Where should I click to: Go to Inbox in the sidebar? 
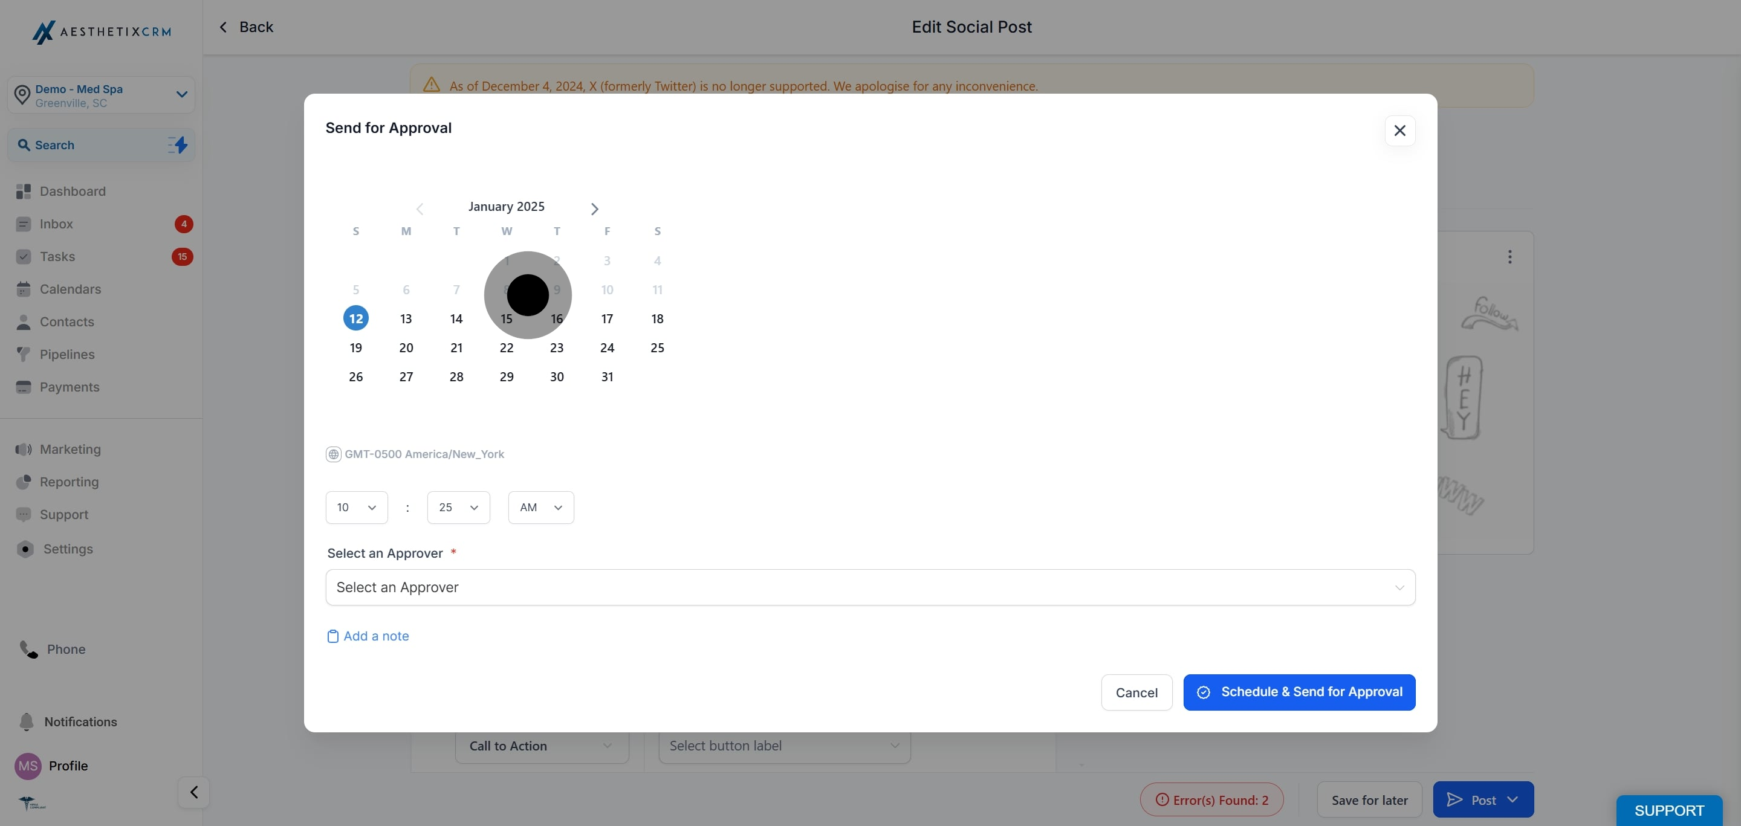[56, 224]
